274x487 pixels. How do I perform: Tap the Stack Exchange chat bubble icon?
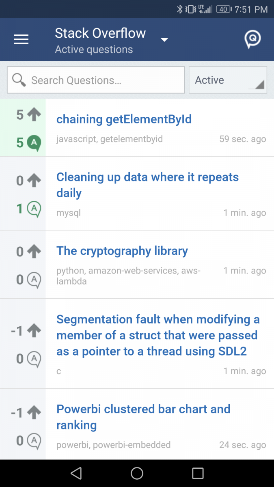coord(252,39)
